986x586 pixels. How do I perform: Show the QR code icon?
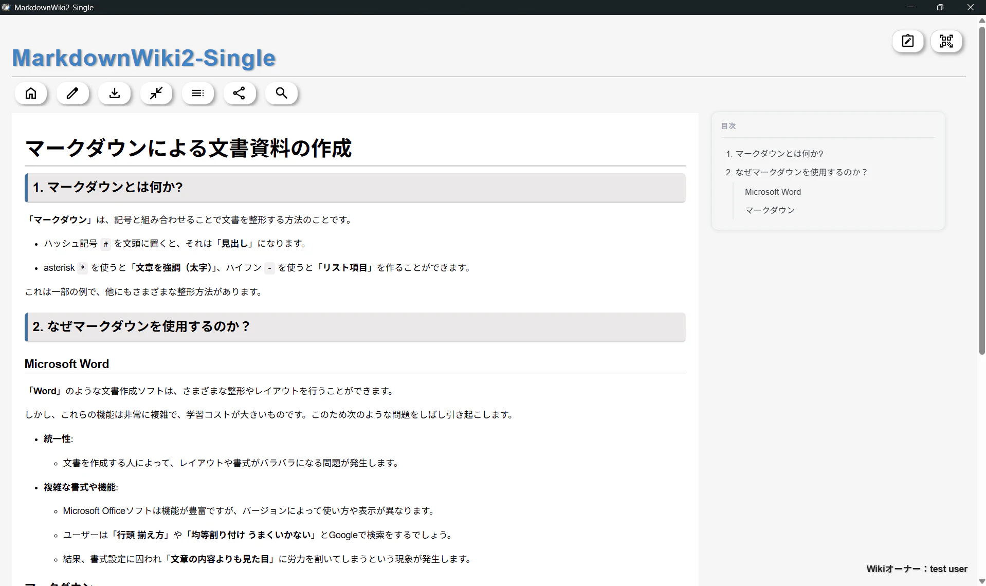[946, 41]
